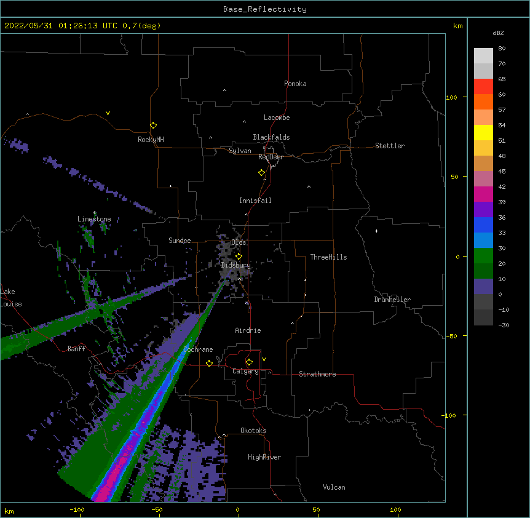Image resolution: width=530 pixels, height=518 pixels.
Task: Click the yellow V marker northwest of RockyMH
Action: 108,113
